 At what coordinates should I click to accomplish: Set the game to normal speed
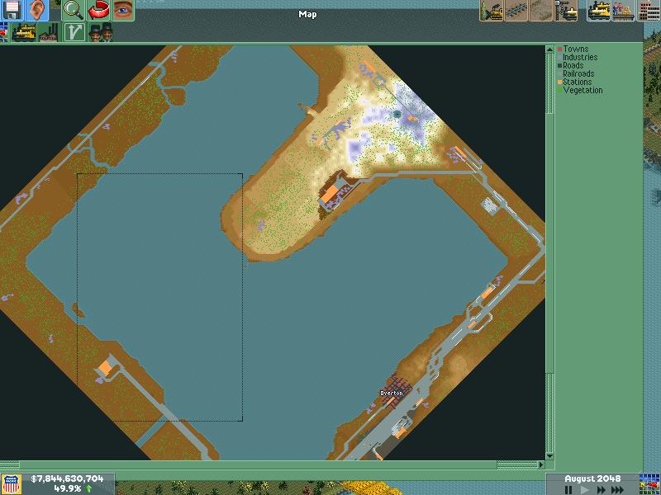click(x=584, y=490)
